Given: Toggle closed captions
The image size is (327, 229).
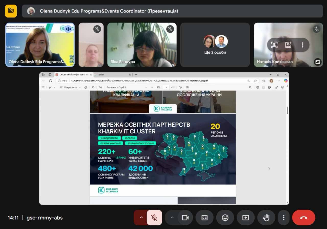Looking at the screenshot, I should pyautogui.click(x=204, y=218).
